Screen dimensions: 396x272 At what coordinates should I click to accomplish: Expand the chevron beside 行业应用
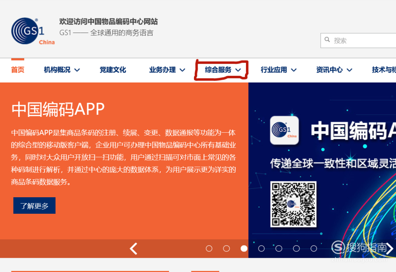(294, 70)
